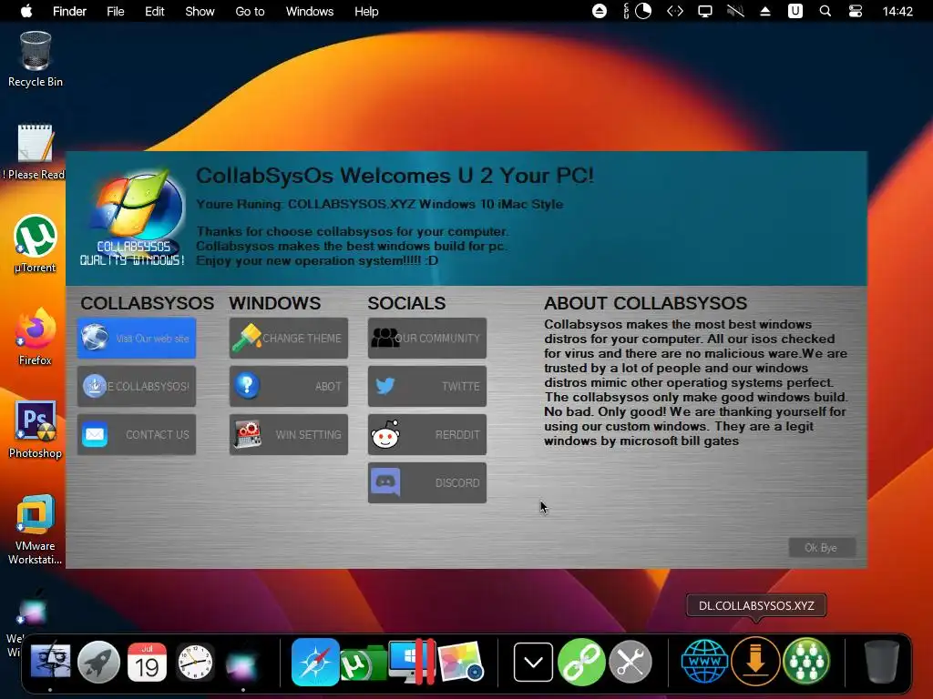933x699 pixels.
Task: Open the Go to menu
Action: (250, 11)
